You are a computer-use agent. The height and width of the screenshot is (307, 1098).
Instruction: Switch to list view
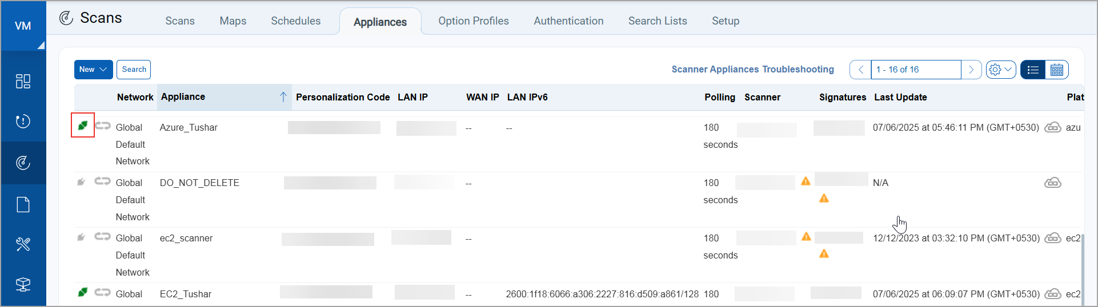[x=1033, y=70]
